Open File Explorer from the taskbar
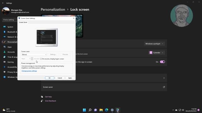202x113 pixels. coord(101,110)
